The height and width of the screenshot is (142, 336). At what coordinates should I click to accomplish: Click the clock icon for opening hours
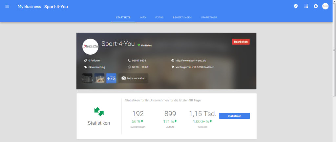tap(129, 67)
